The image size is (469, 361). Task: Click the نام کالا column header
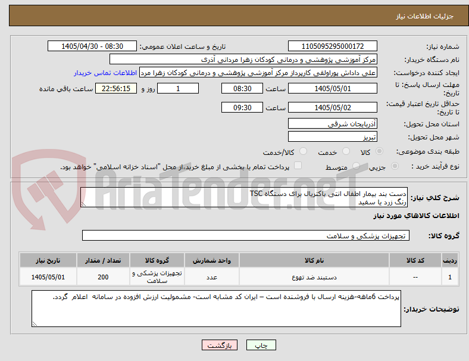[x=314, y=260]
